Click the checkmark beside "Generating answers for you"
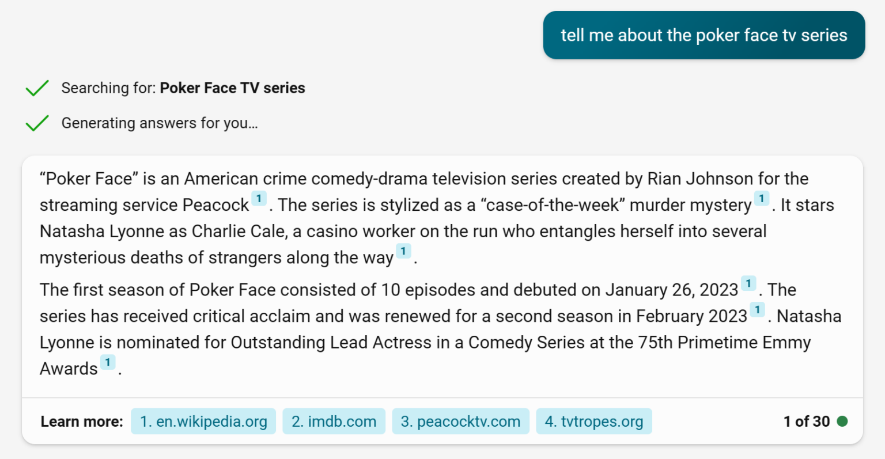The height and width of the screenshot is (459, 885). (x=37, y=123)
